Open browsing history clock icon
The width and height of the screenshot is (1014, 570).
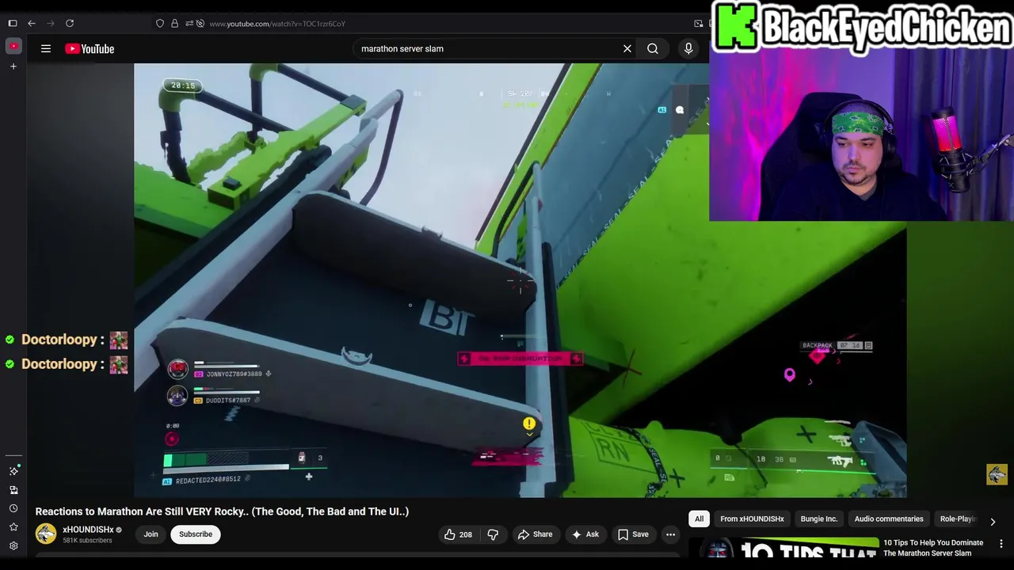pos(13,508)
